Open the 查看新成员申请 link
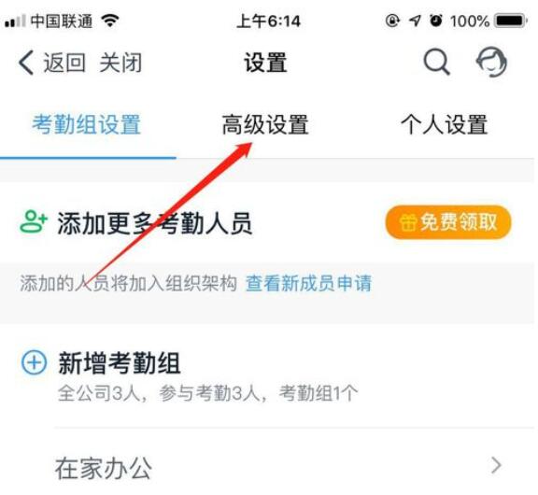 click(308, 283)
